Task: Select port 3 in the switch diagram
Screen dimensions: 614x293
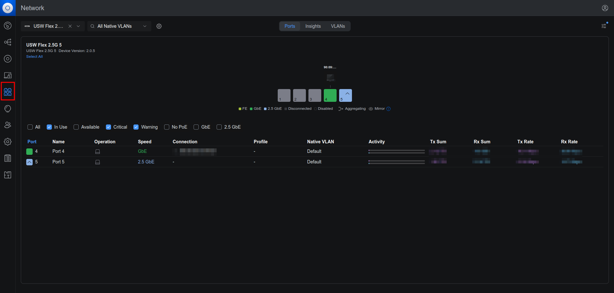Action: (x=315, y=95)
